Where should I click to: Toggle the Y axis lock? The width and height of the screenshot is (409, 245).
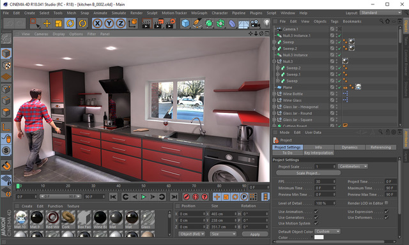[109, 24]
